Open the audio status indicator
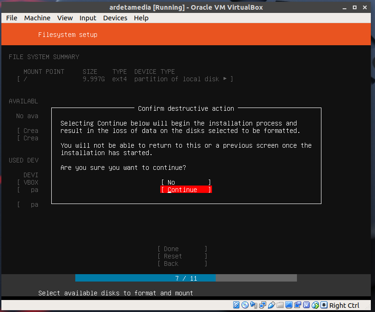This screenshot has height=312, width=375. pos(254,305)
